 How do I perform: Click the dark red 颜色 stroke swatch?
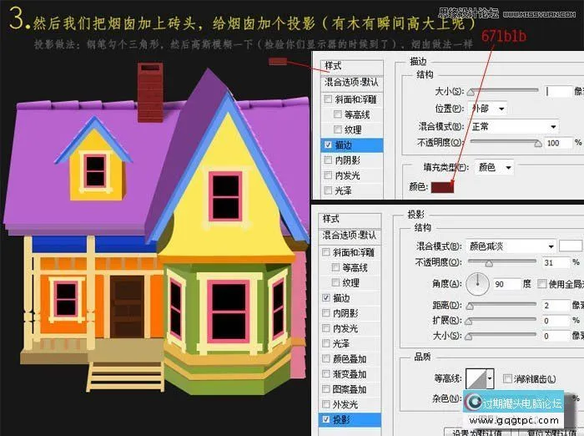pyautogui.click(x=442, y=187)
